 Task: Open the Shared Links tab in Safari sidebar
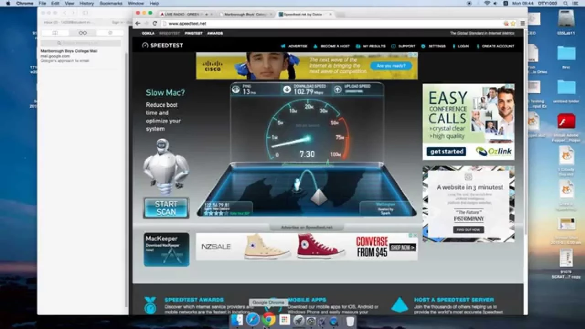(x=110, y=33)
